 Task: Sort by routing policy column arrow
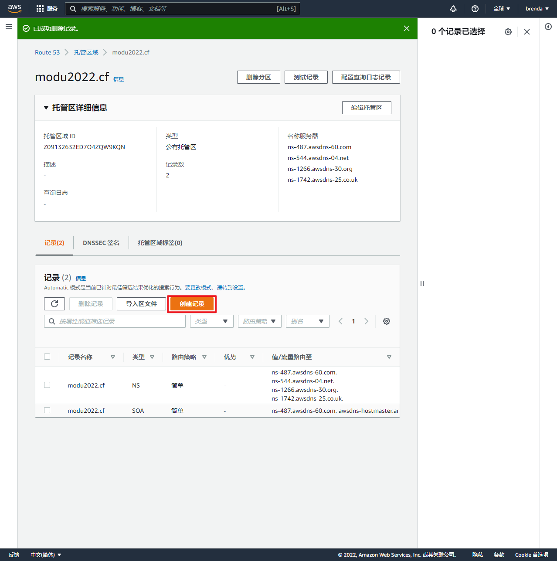pos(204,357)
